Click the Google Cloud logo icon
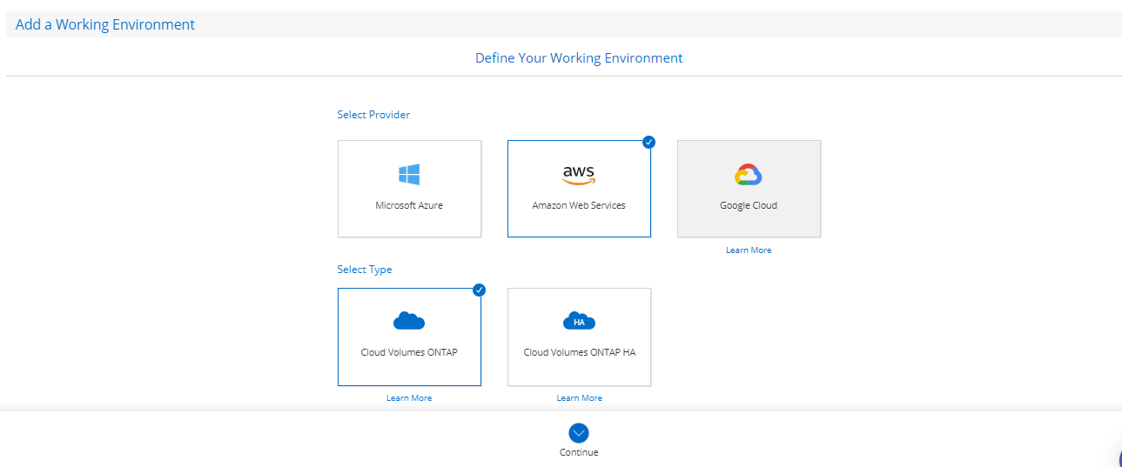 point(749,175)
